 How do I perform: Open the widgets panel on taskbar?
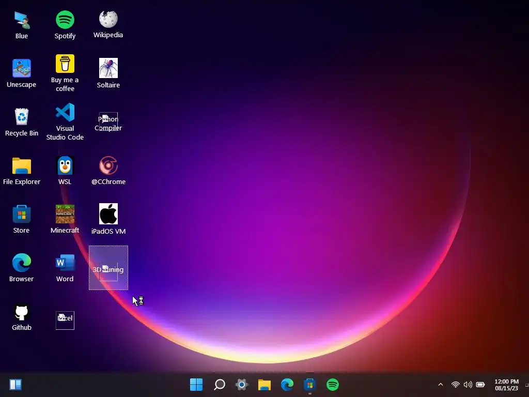[x=15, y=385]
